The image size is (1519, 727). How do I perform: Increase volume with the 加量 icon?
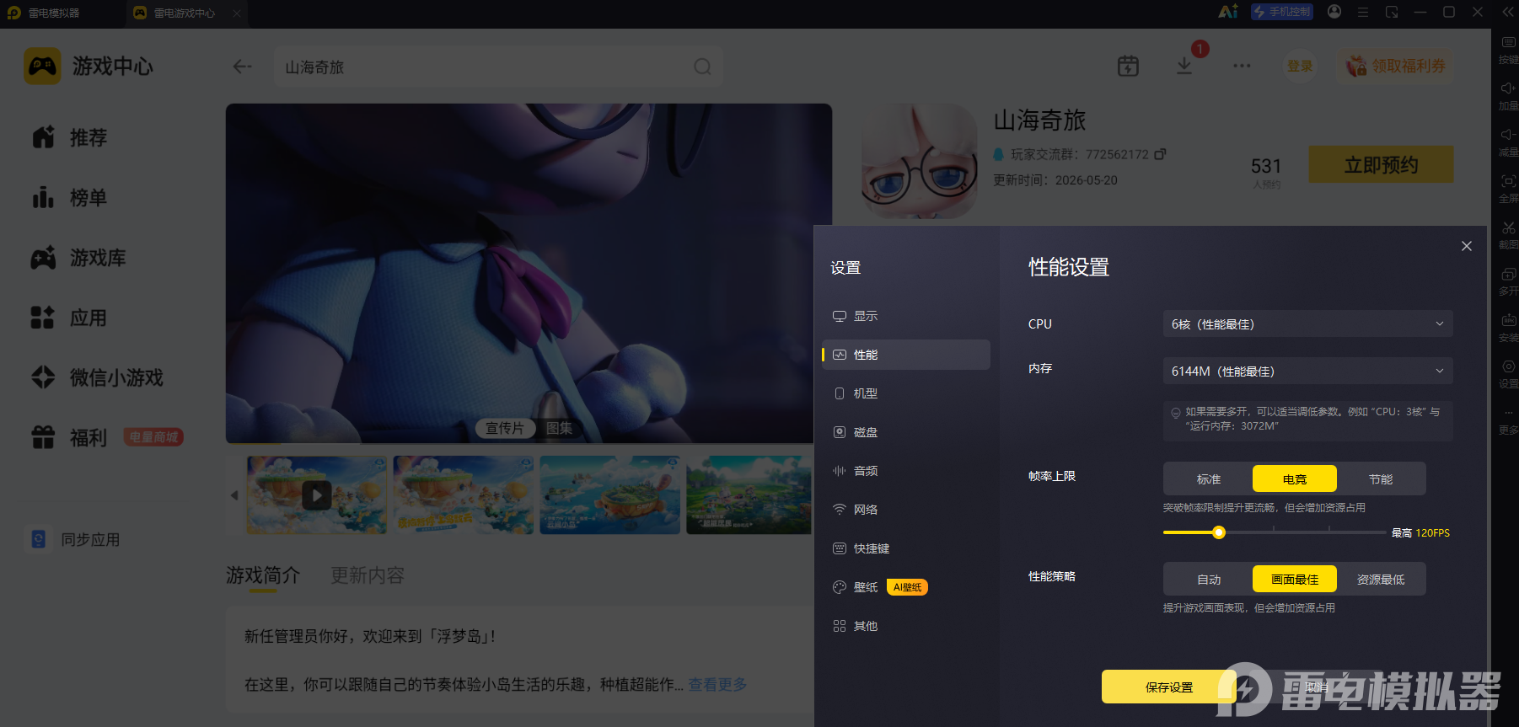[1508, 96]
